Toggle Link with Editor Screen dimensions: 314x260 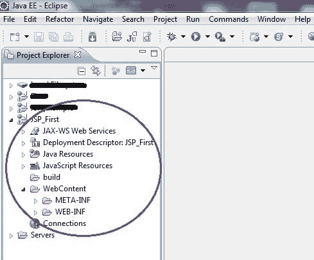point(96,71)
